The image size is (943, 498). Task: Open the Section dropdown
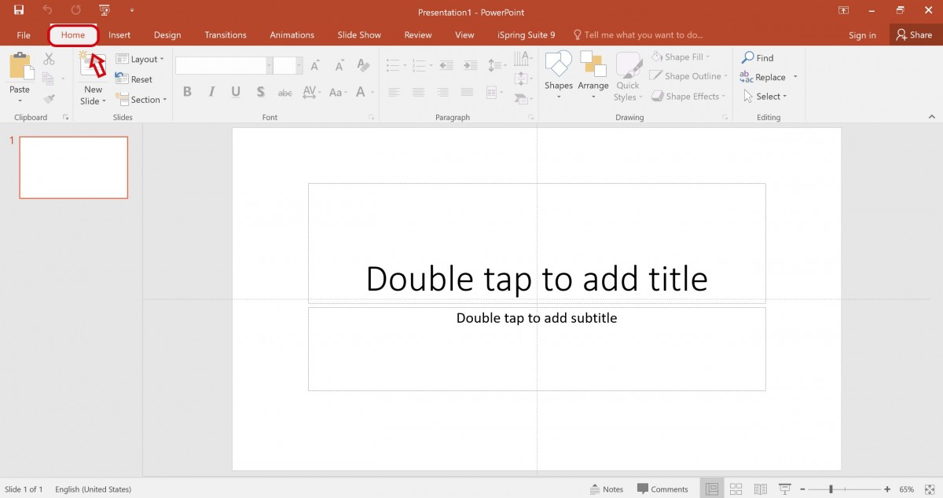pos(141,100)
